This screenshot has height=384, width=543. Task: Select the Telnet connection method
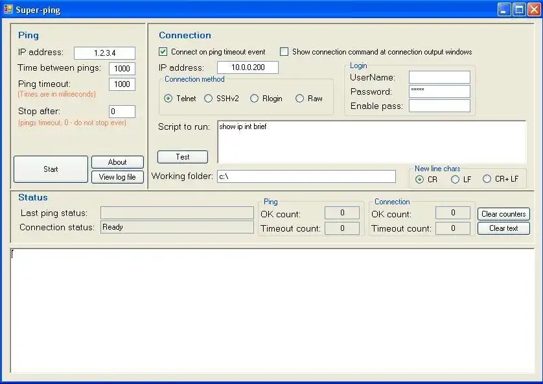point(168,99)
